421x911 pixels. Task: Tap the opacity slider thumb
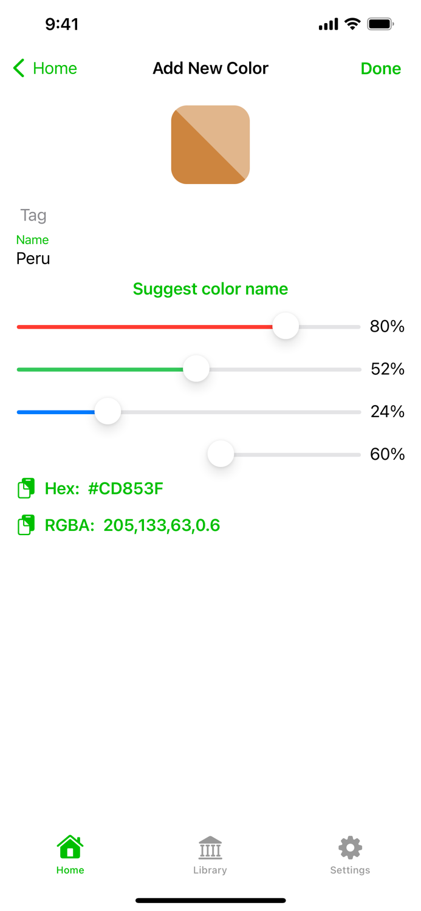pos(220,454)
